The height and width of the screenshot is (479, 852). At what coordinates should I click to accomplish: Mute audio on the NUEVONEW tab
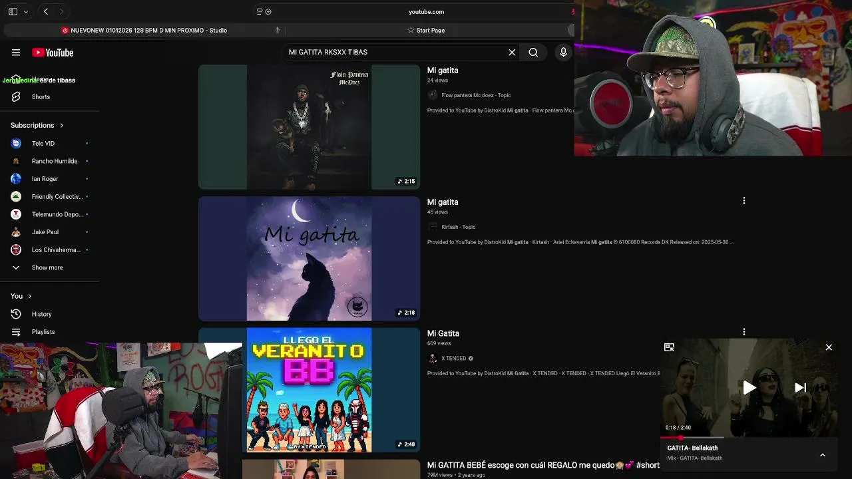click(278, 30)
